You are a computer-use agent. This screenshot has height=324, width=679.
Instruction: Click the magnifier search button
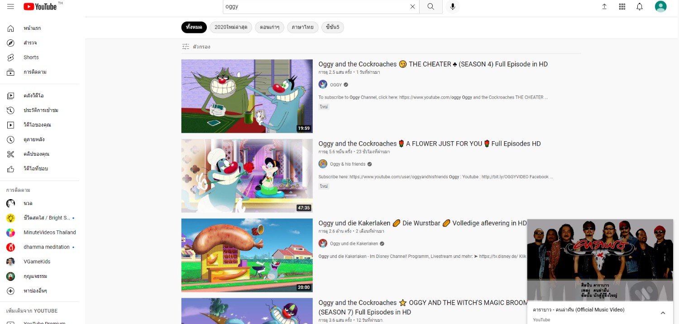pos(431,6)
